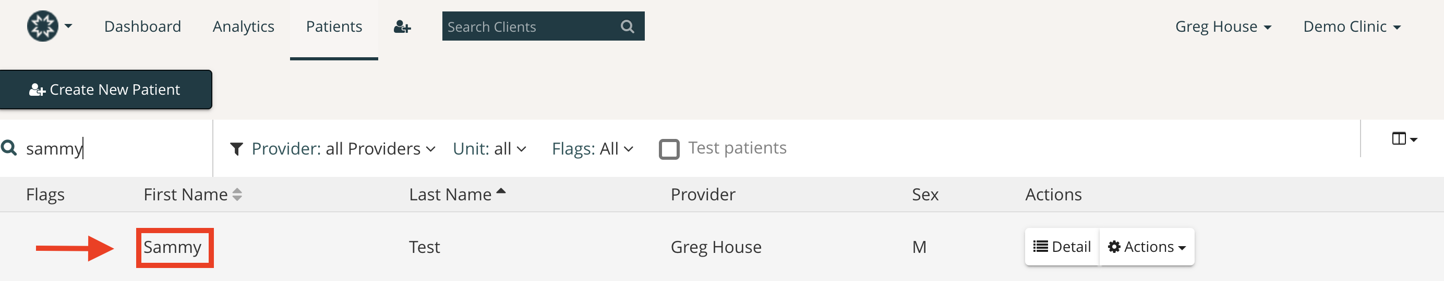Open the Demo Clinic menu

[1352, 26]
